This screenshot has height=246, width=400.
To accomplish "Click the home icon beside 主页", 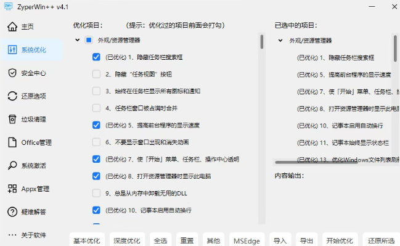I will click(12, 27).
